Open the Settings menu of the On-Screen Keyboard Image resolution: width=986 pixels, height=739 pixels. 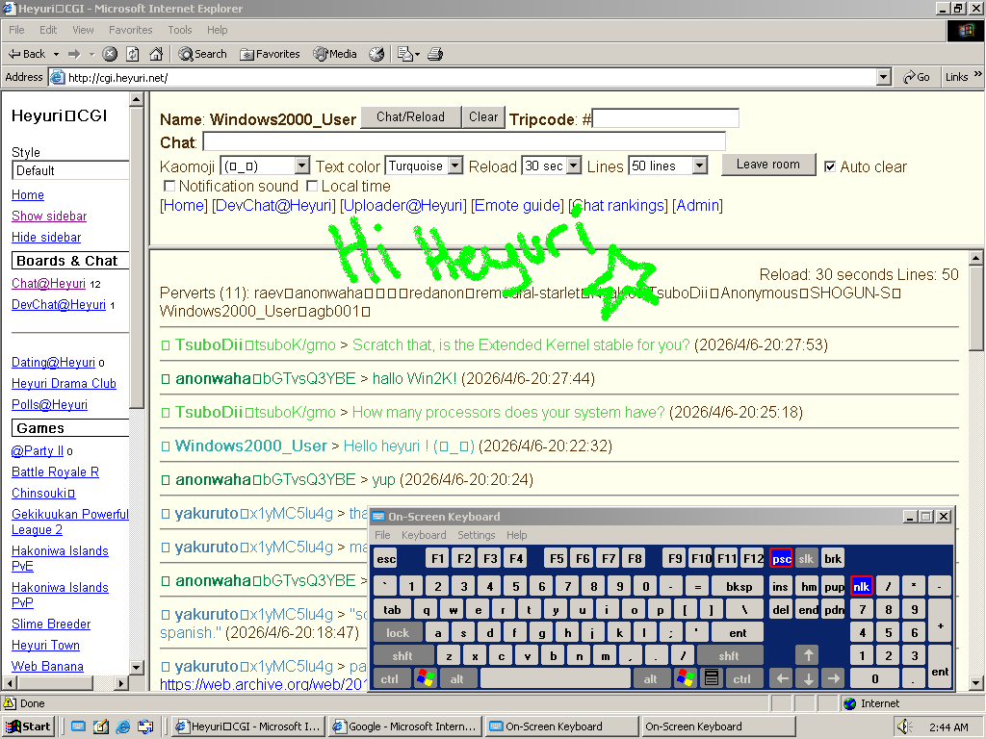tap(476, 535)
